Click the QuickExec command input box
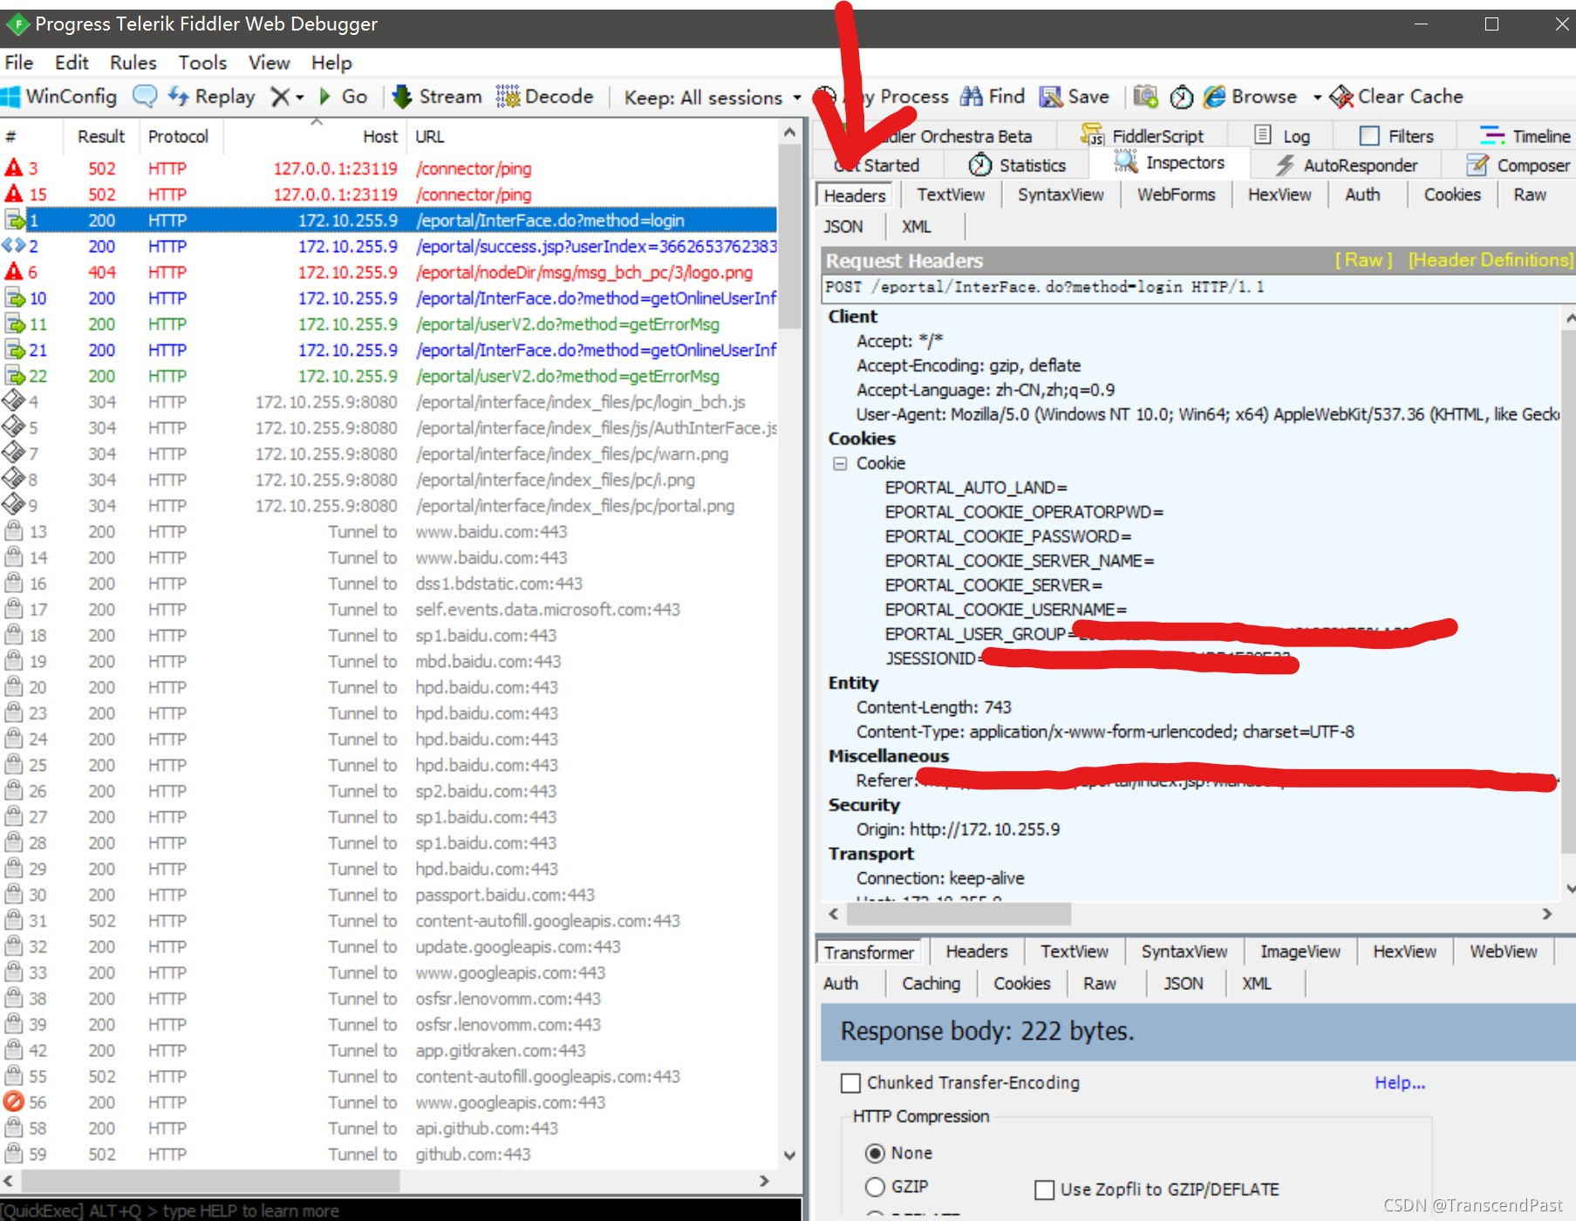This screenshot has width=1576, height=1221. [x=400, y=1211]
